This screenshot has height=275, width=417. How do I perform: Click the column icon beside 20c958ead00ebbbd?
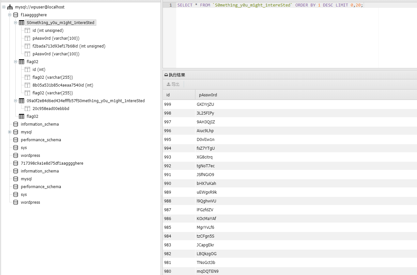pyautogui.click(x=27, y=108)
